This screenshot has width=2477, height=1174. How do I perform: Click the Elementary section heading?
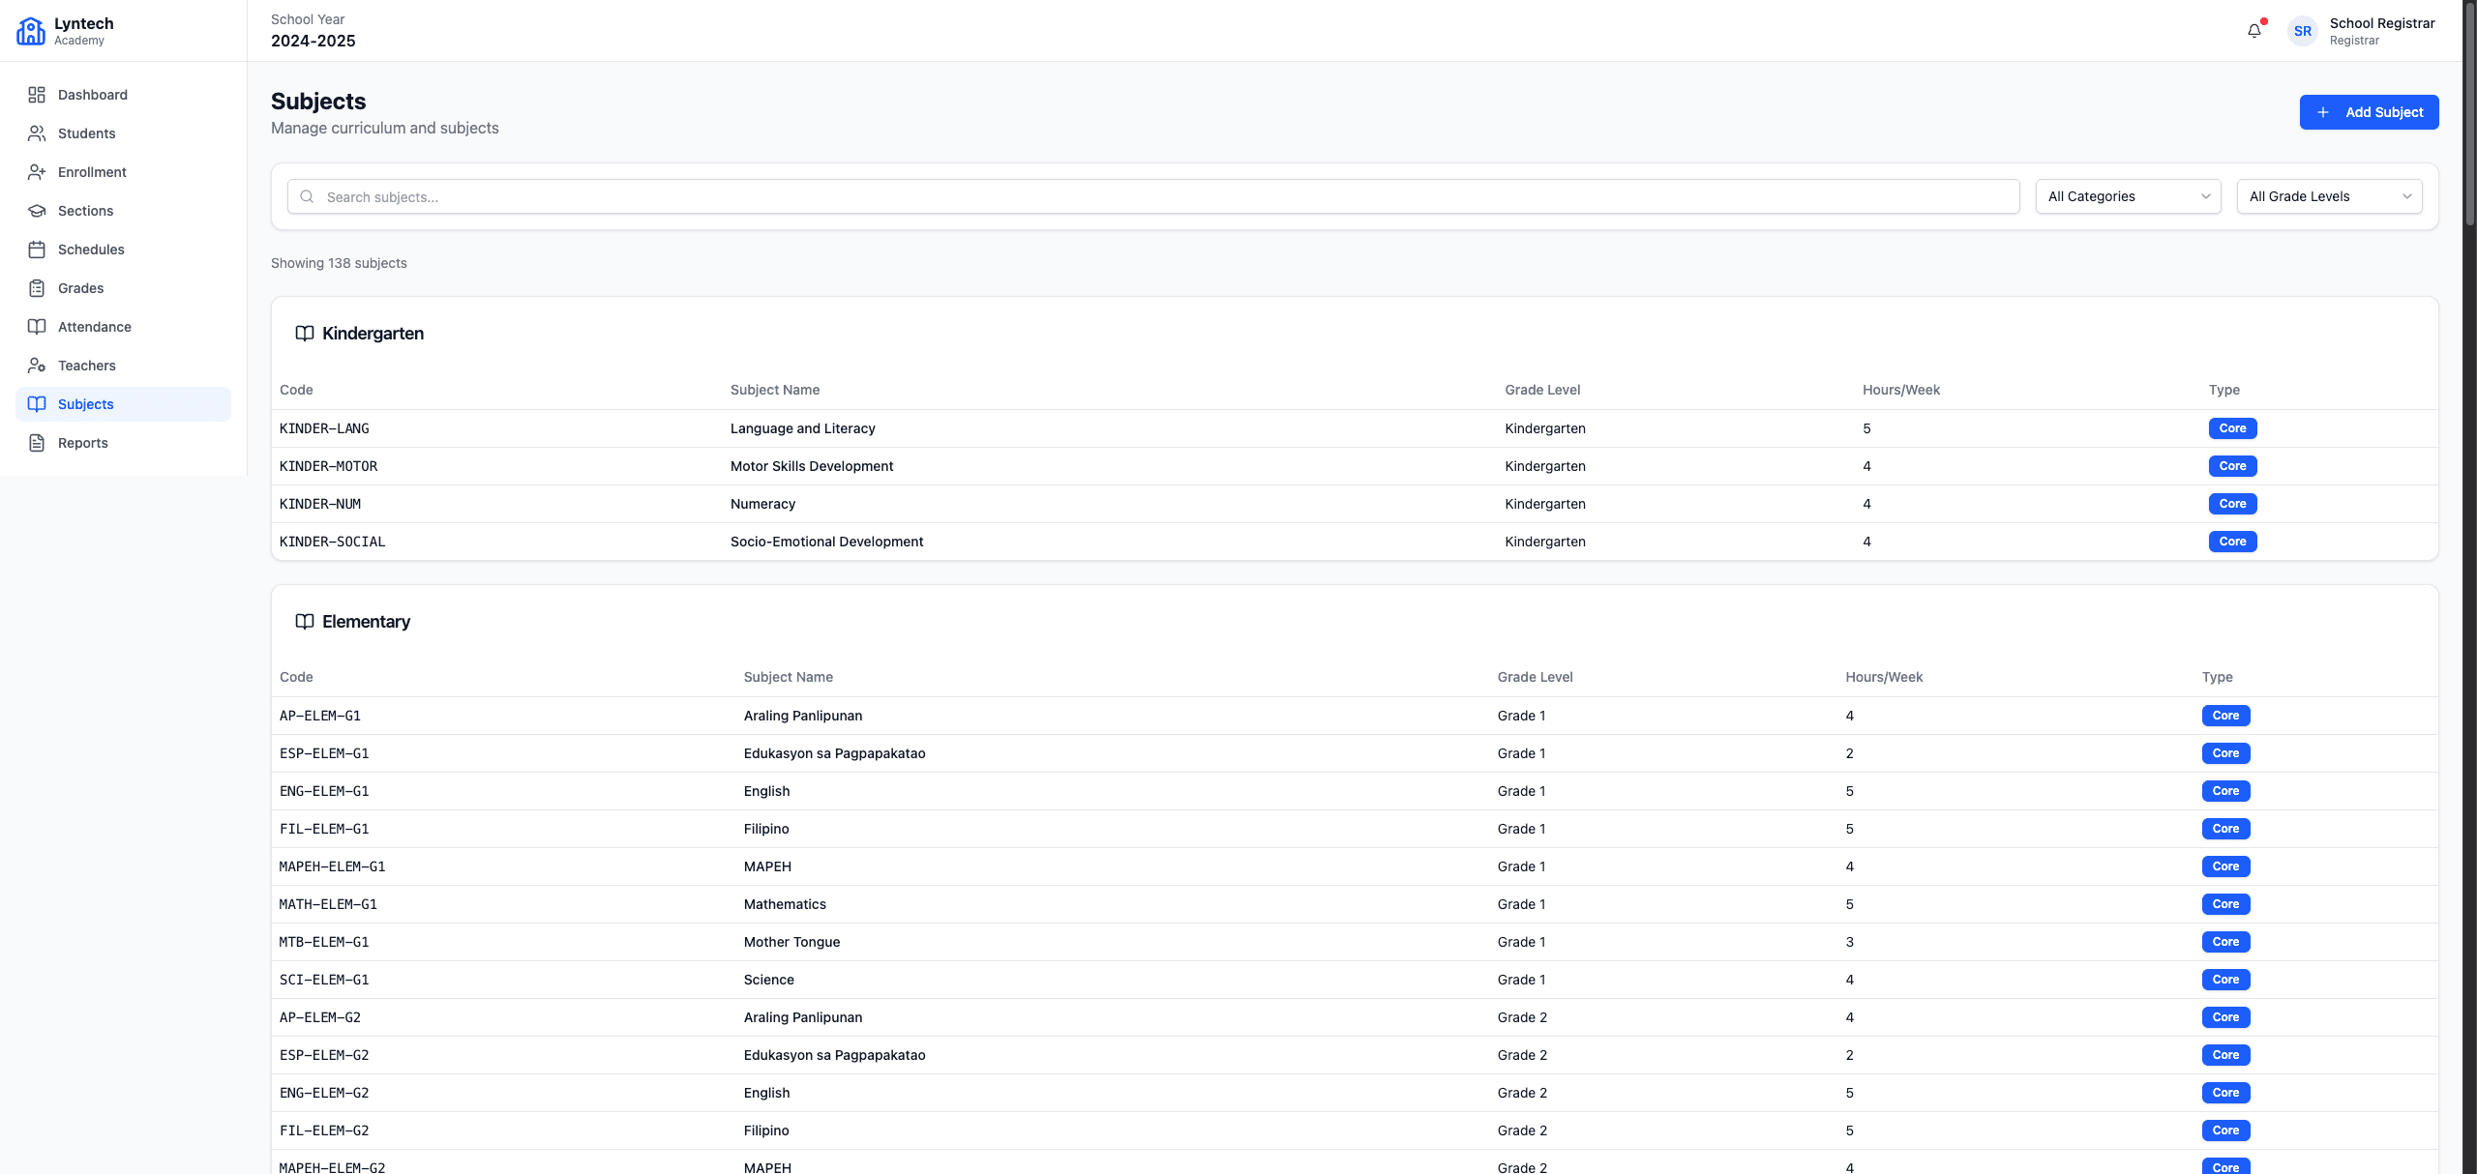pyautogui.click(x=366, y=622)
